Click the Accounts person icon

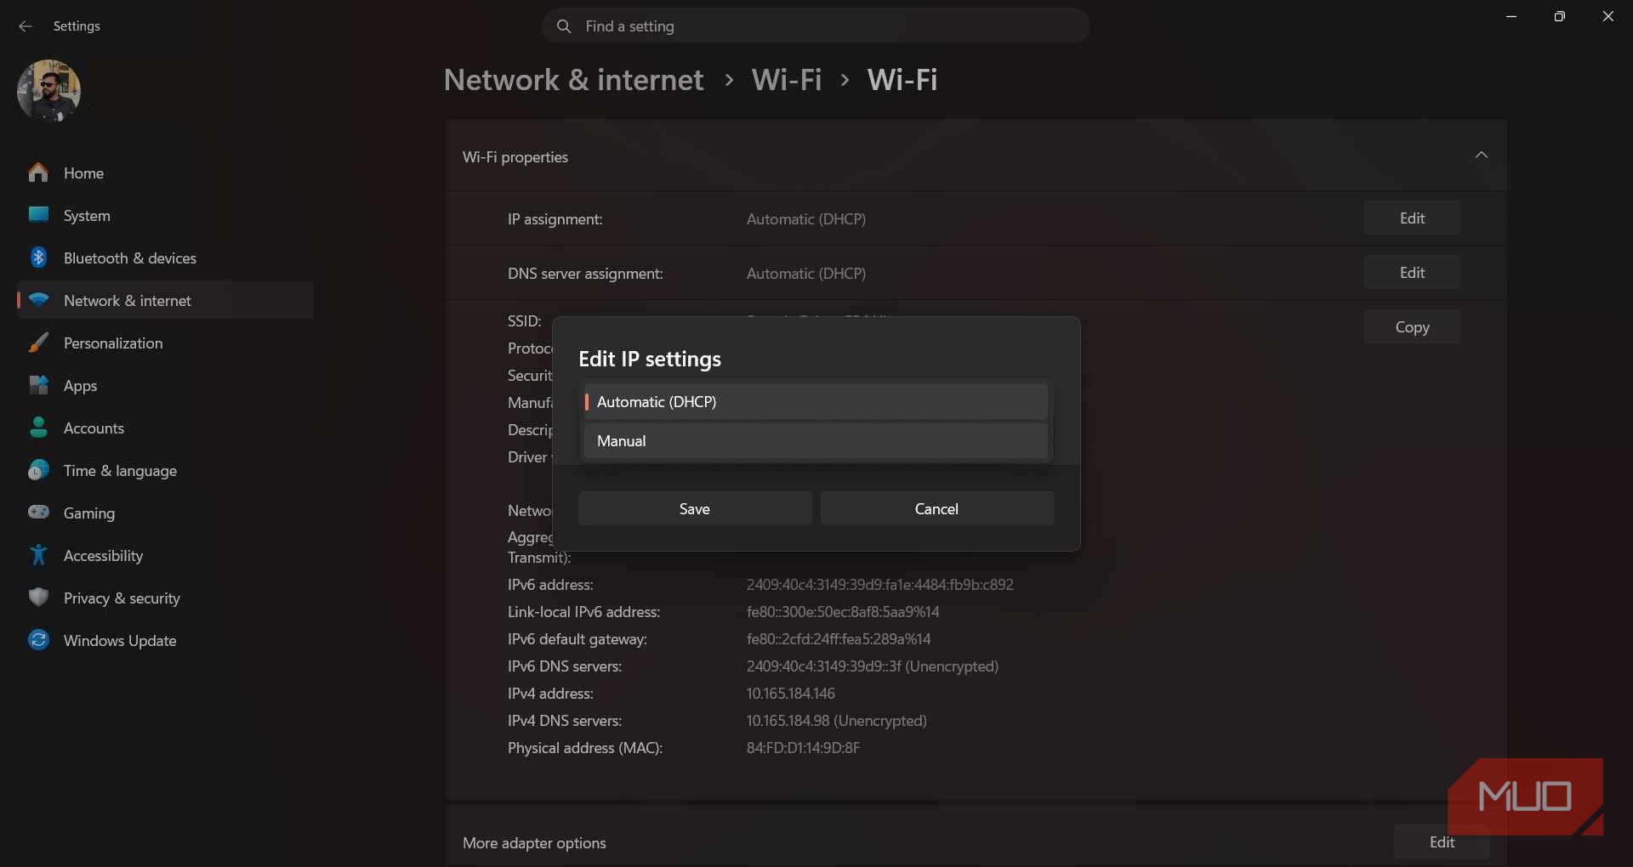pyautogui.click(x=38, y=428)
